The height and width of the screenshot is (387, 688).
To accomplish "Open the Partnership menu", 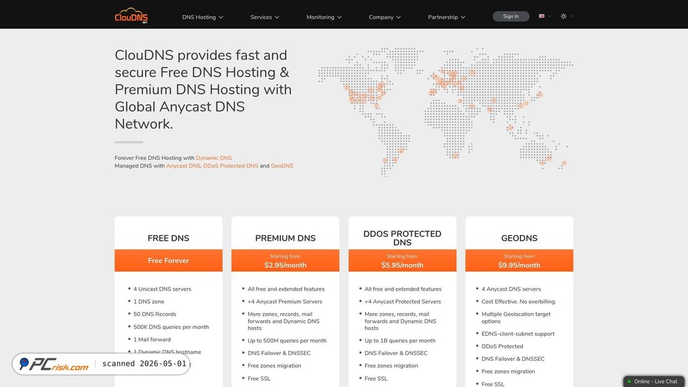I will pyautogui.click(x=446, y=17).
